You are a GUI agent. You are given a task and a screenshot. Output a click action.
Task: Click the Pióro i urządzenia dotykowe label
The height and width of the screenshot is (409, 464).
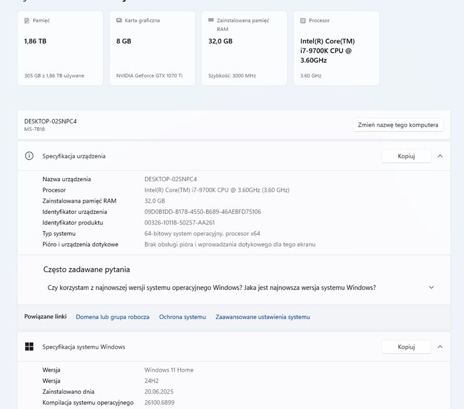pyautogui.click(x=80, y=245)
